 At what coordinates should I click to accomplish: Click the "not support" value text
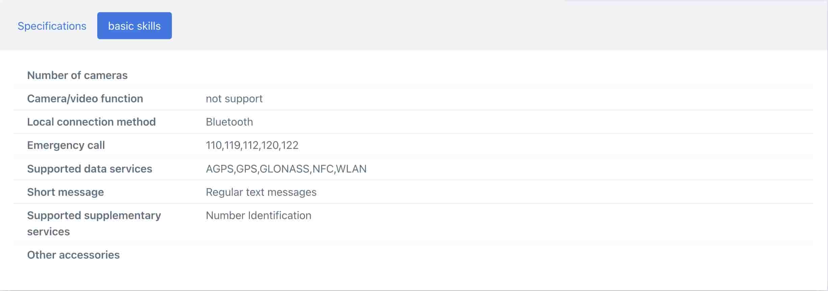click(234, 99)
